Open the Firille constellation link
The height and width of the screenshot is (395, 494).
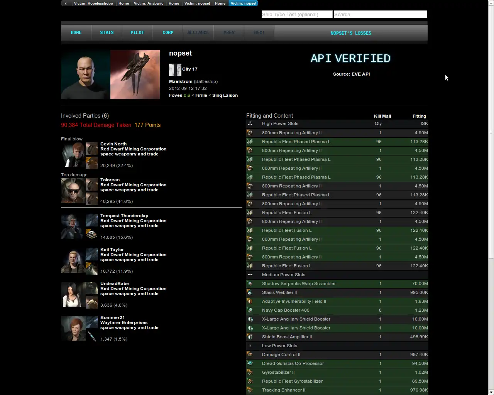tap(201, 96)
